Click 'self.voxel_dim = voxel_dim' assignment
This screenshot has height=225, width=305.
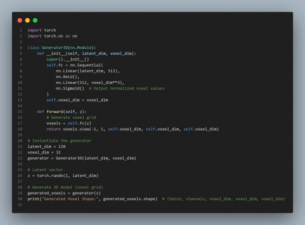pyautogui.click(x=77, y=100)
